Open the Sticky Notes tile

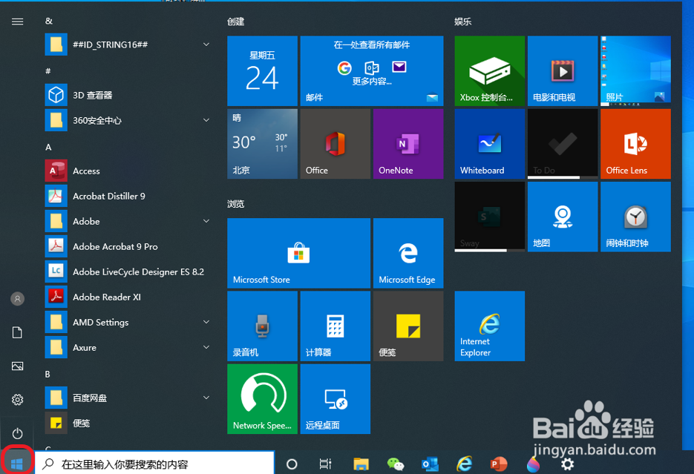[408, 326]
